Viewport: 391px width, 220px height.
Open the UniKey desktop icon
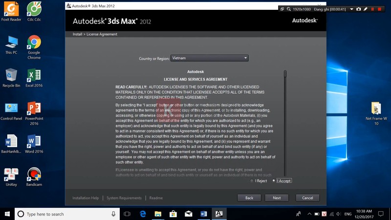[x=11, y=176]
